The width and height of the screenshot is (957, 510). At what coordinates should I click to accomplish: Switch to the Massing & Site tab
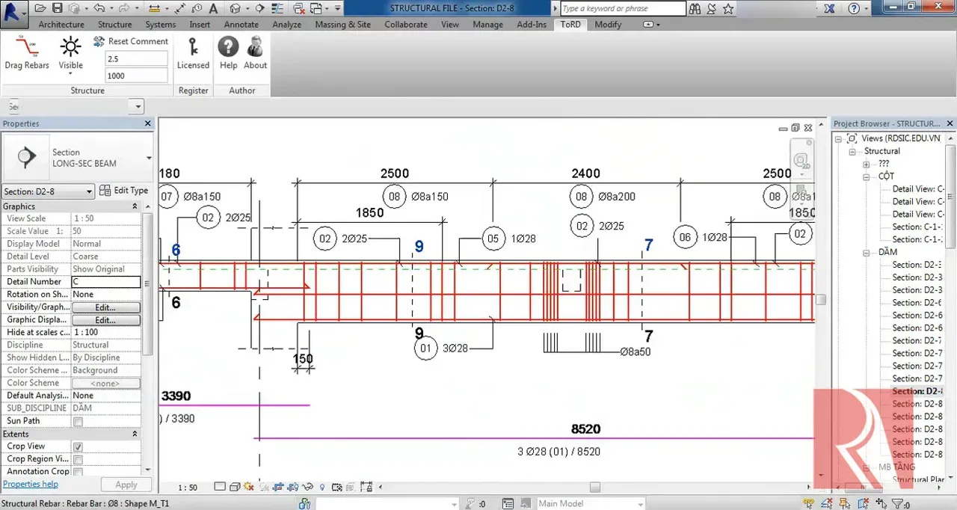coord(343,25)
